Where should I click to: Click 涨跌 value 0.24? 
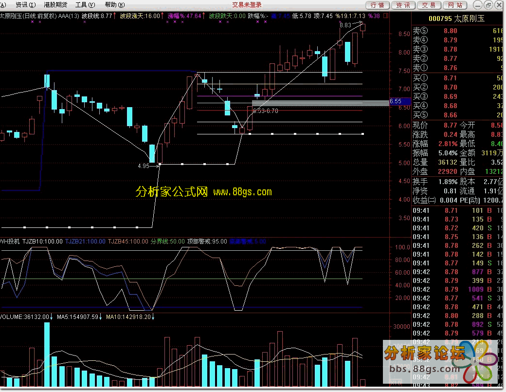tap(450, 135)
